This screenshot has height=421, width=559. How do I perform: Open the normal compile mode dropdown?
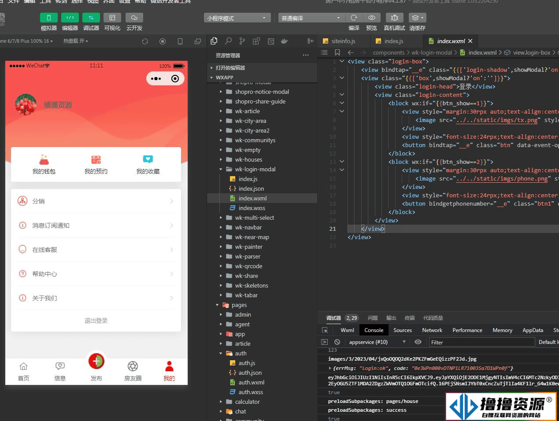click(311, 18)
